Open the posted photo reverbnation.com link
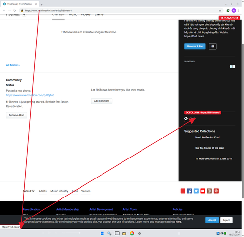 coord(30,95)
